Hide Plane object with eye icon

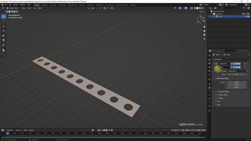pos(246,16)
